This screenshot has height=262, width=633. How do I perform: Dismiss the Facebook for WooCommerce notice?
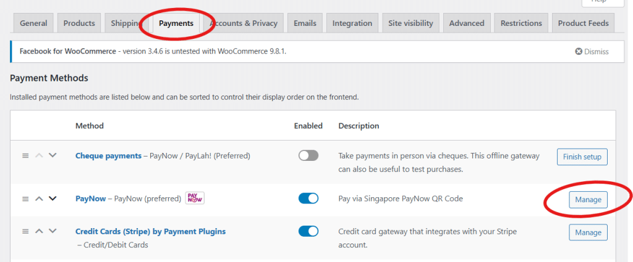click(x=592, y=52)
